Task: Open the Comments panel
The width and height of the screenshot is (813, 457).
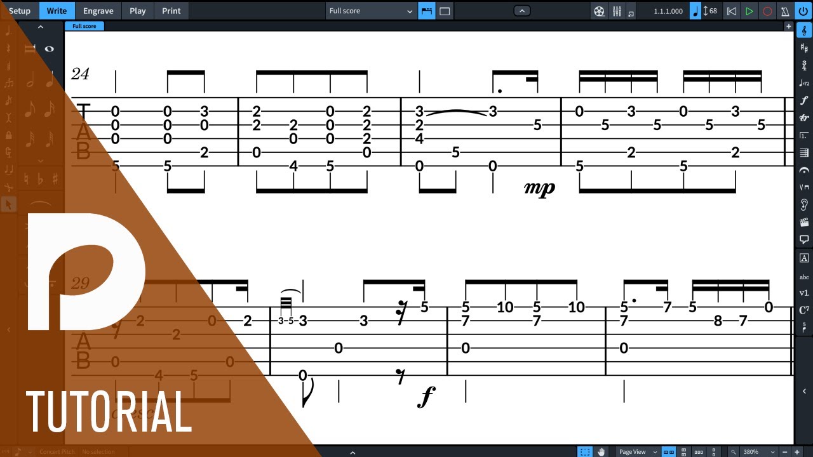Action: coord(804,239)
